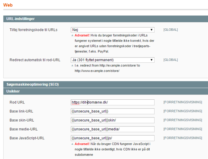Click the [GLOBAL] scope label beside forretningskode
Screen dimensions: 208x159
coord(170,29)
